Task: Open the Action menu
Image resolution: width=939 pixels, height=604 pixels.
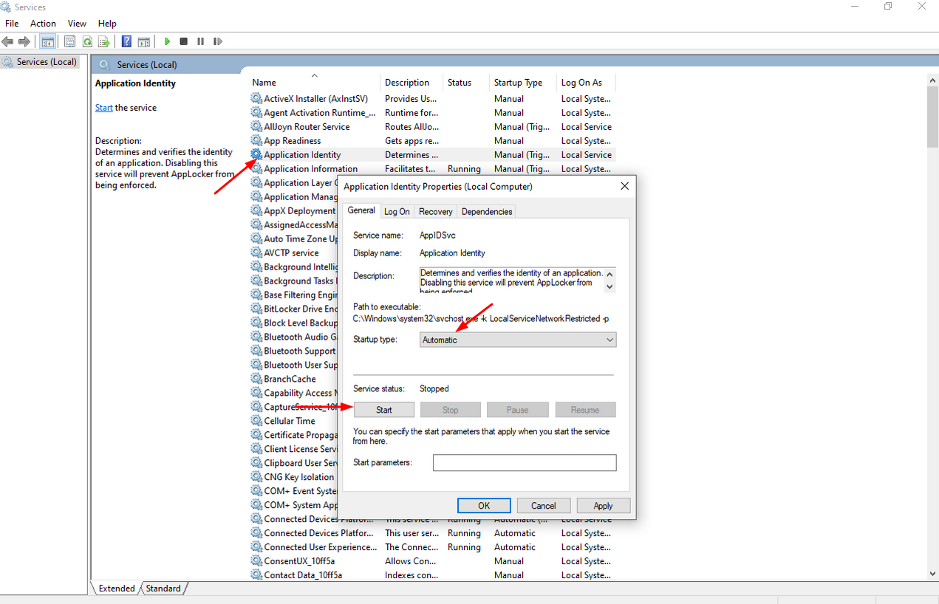Action: point(43,24)
